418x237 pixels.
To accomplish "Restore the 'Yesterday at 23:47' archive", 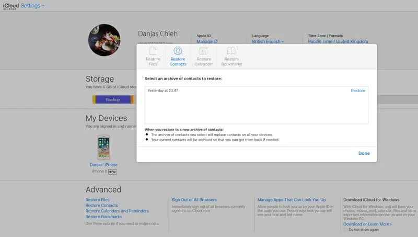I will [x=358, y=91].
